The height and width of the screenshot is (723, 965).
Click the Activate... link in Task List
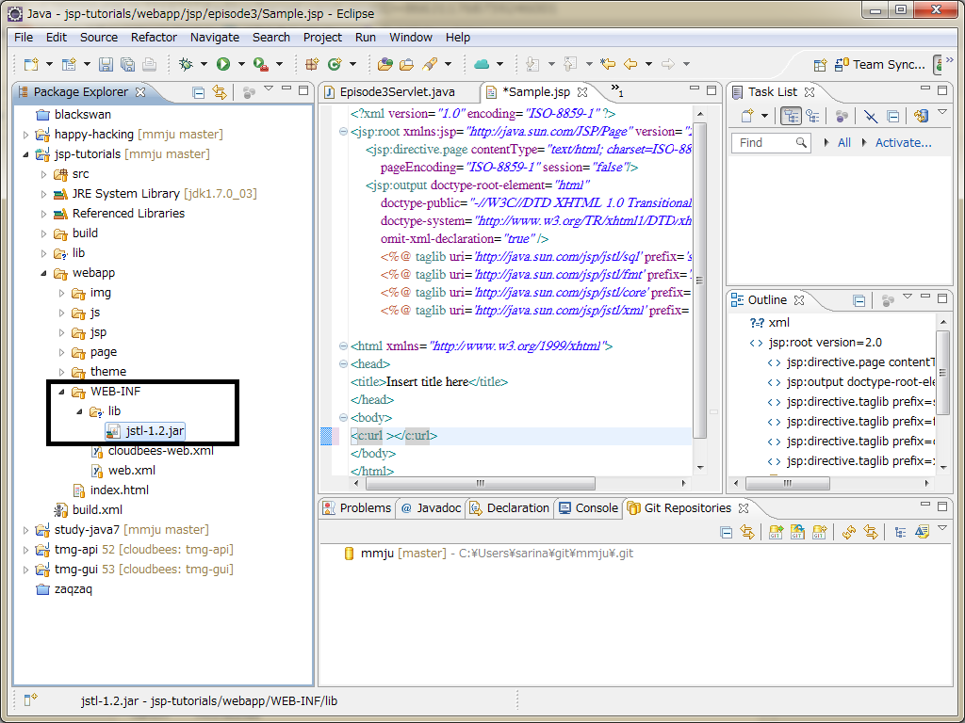(x=901, y=142)
